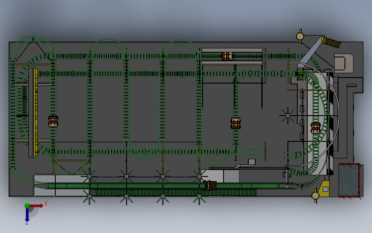Select the brown cart on the top horizontal track
Screen dimensions: 372x233
tap(227, 56)
